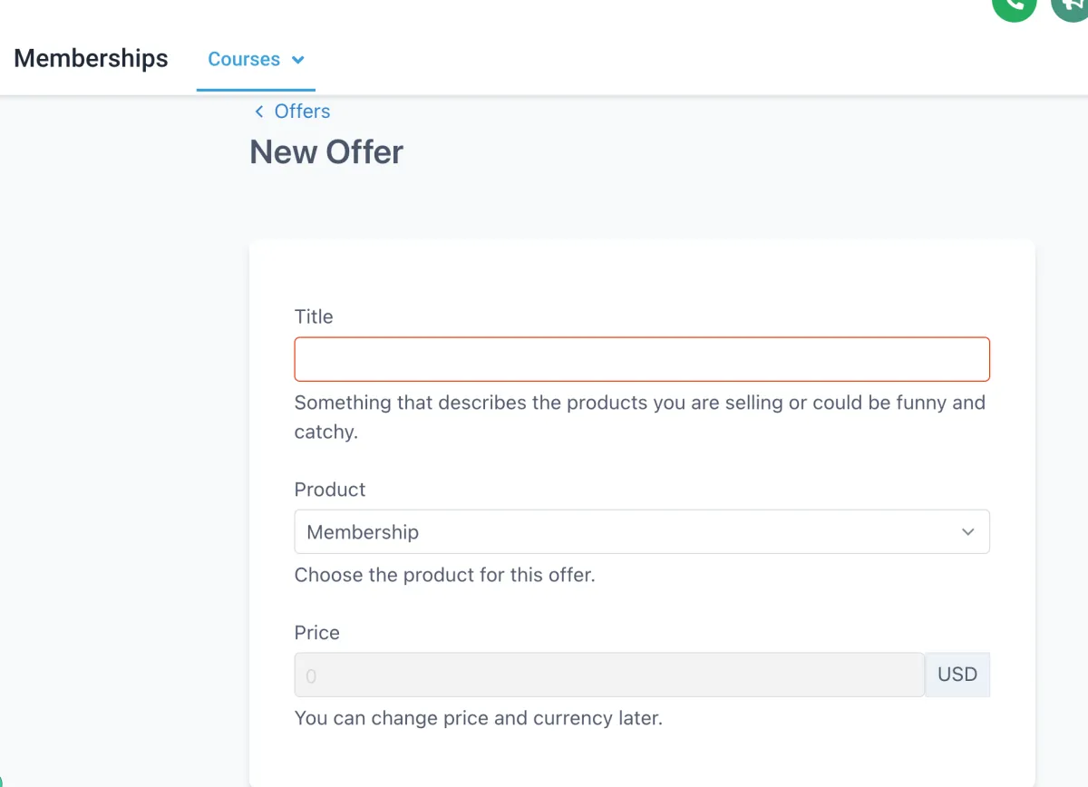This screenshot has height=787, width=1088.
Task: Click the 'change price and currency later' hint
Action: (x=479, y=718)
